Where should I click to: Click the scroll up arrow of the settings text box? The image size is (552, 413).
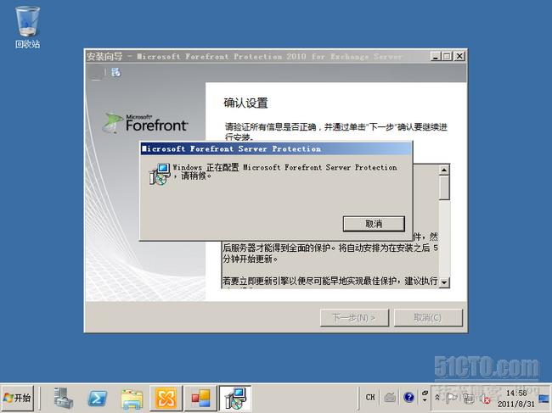point(444,170)
